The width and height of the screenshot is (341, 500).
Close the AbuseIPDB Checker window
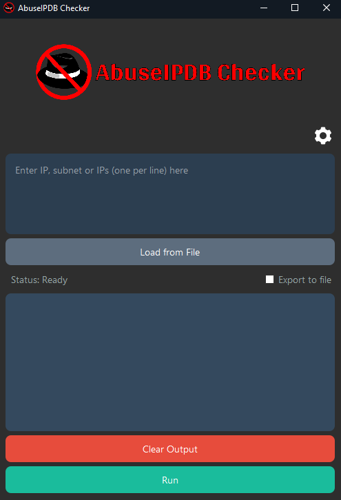pyautogui.click(x=327, y=8)
